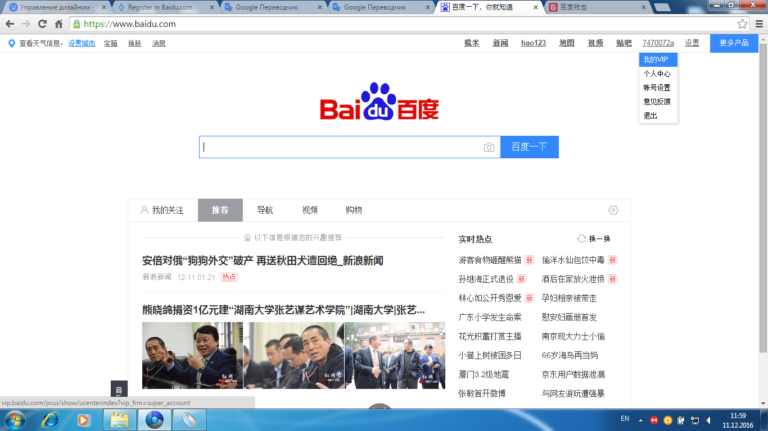Image resolution: width=768 pixels, height=431 pixels.
Task: Open the 地图 map link
Action: [567, 43]
